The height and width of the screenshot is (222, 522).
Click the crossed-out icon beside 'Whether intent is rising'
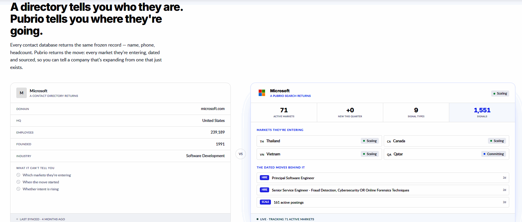[18, 189]
